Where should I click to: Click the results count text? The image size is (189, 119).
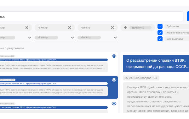(x=12, y=48)
